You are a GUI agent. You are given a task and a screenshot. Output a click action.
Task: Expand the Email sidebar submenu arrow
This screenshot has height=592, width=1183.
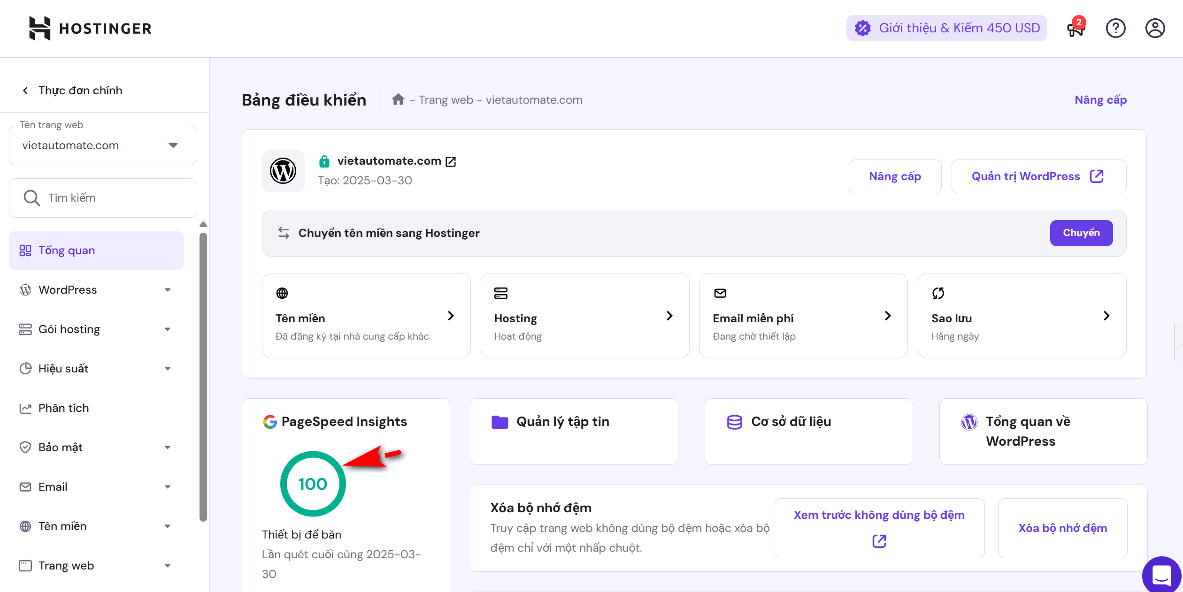tap(168, 487)
